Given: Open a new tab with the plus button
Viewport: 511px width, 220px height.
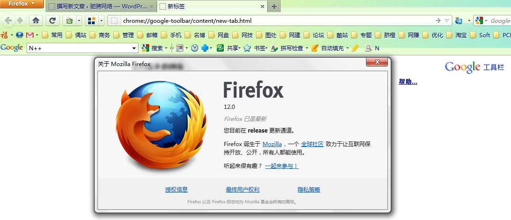Looking at the screenshot, I should tap(274, 7).
